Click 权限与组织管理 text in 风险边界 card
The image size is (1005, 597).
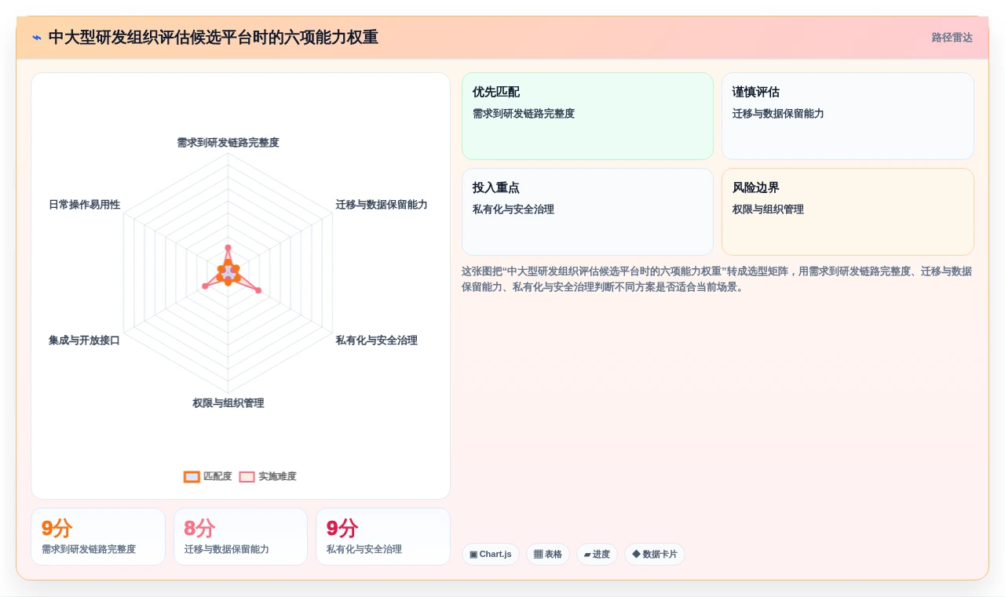(x=768, y=209)
